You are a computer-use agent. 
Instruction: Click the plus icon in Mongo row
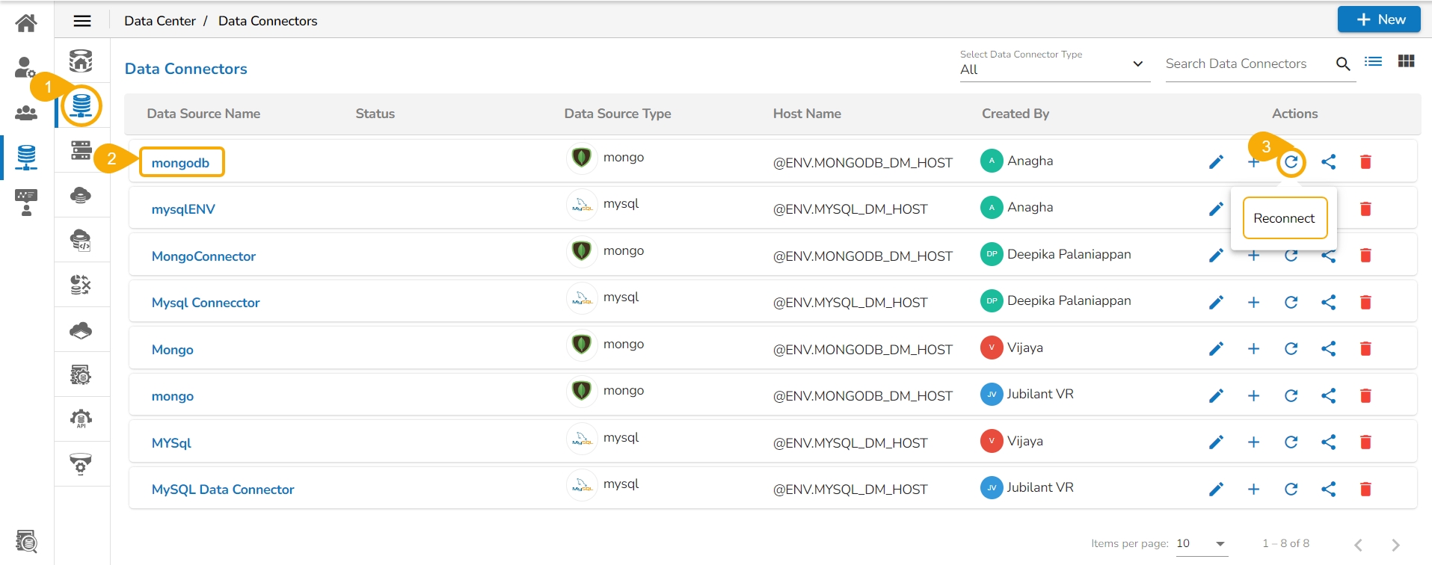1253,349
